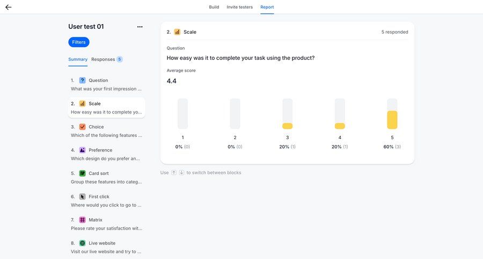This screenshot has height=259, width=483.
Task: Click the Filters button
Action: [x=79, y=42]
